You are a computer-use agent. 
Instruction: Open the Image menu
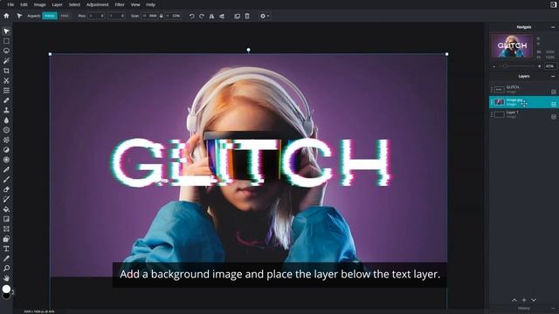(39, 4)
